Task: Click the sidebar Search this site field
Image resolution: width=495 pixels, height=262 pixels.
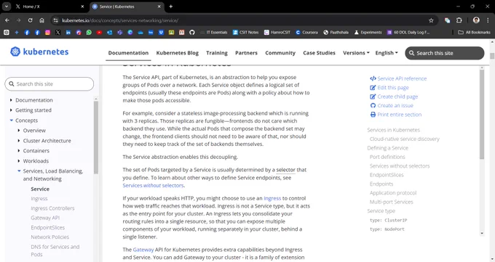Action: tap(49, 84)
